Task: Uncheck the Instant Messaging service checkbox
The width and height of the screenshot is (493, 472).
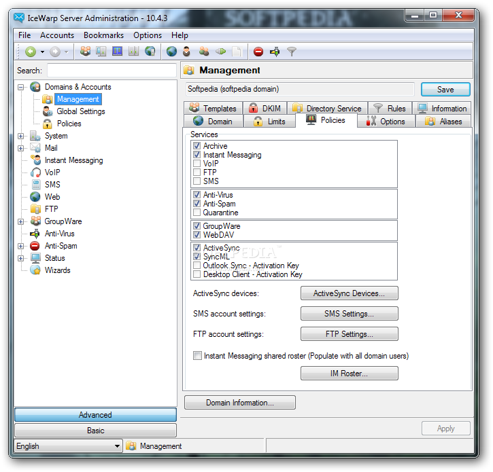Action: tap(197, 155)
